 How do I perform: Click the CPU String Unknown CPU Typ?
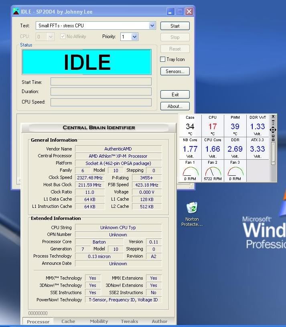[x=118, y=227]
